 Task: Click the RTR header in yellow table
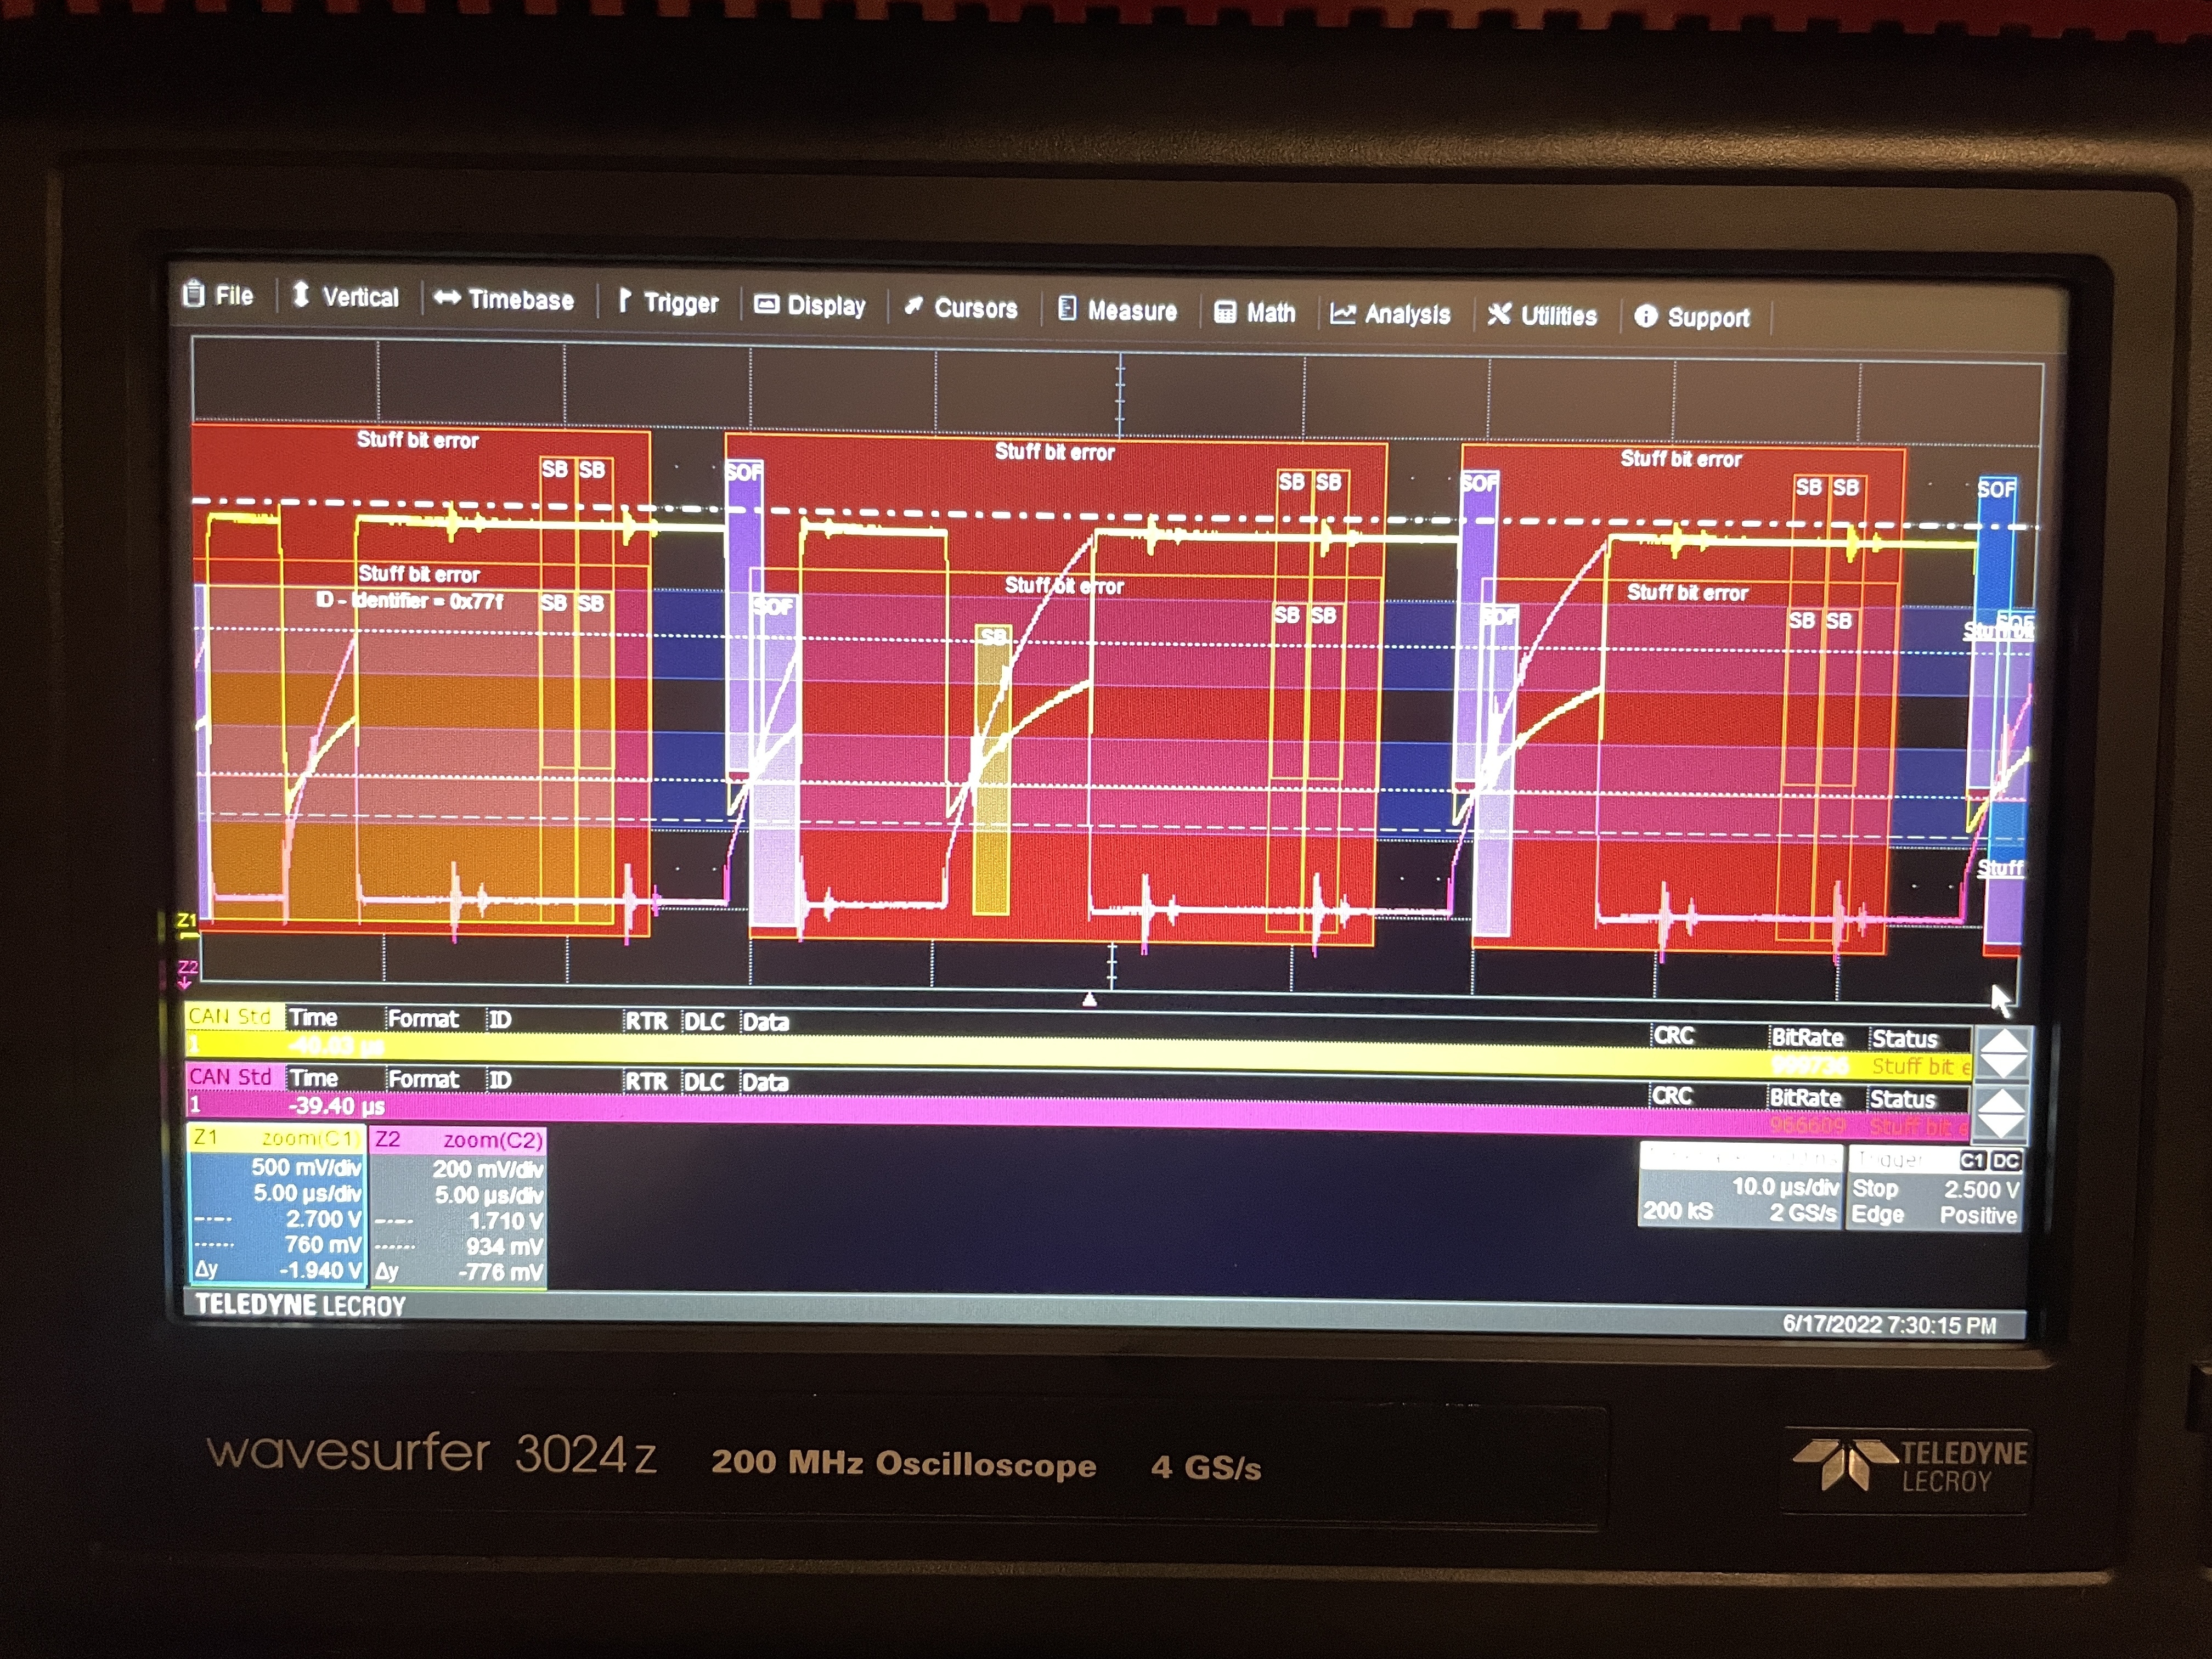646,1021
